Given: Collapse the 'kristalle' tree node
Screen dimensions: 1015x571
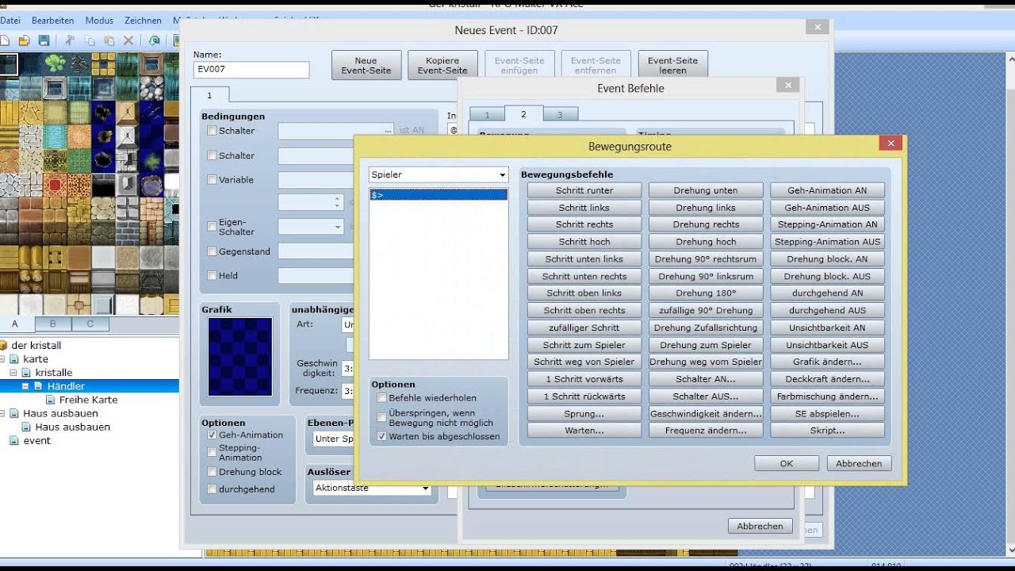Looking at the screenshot, I should click(13, 373).
